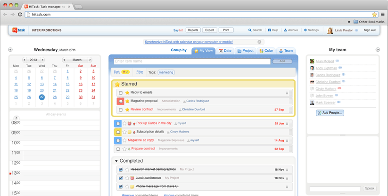Image resolution: width=388 pixels, height=196 pixels.
Task: Unstar the Magazine proposal task
Action: click(127, 101)
